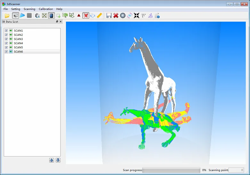
Task: Click the dark red triangle icon
Action: 79,15
